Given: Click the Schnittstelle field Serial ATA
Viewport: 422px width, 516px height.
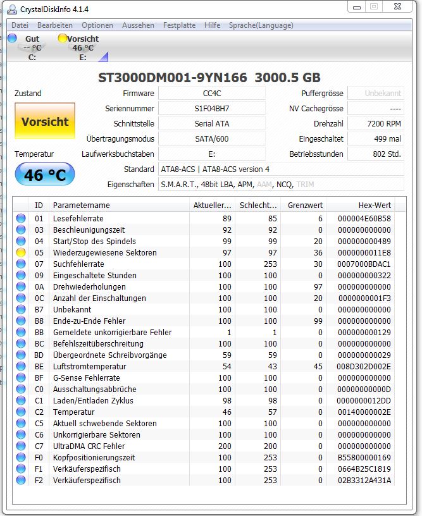Looking at the screenshot, I should [x=212, y=124].
